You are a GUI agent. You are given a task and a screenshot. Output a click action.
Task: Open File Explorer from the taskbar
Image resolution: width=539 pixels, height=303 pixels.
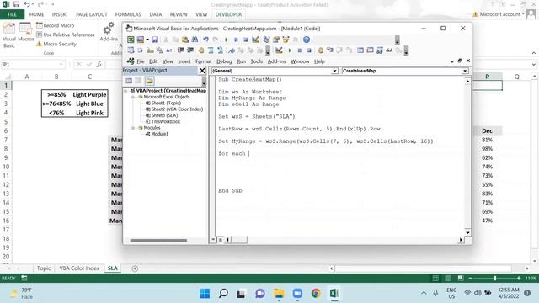(x=279, y=294)
